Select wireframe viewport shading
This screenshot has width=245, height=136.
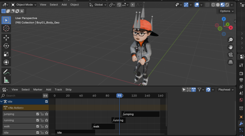coord(213,5)
